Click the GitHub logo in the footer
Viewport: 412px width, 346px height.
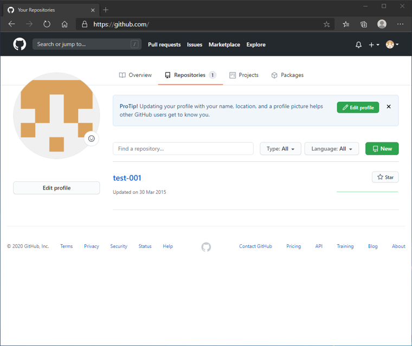[206, 247]
